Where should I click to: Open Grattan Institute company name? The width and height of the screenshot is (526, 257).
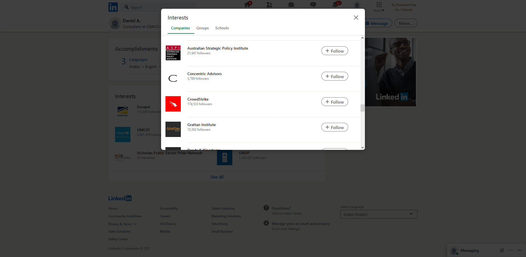point(201,125)
